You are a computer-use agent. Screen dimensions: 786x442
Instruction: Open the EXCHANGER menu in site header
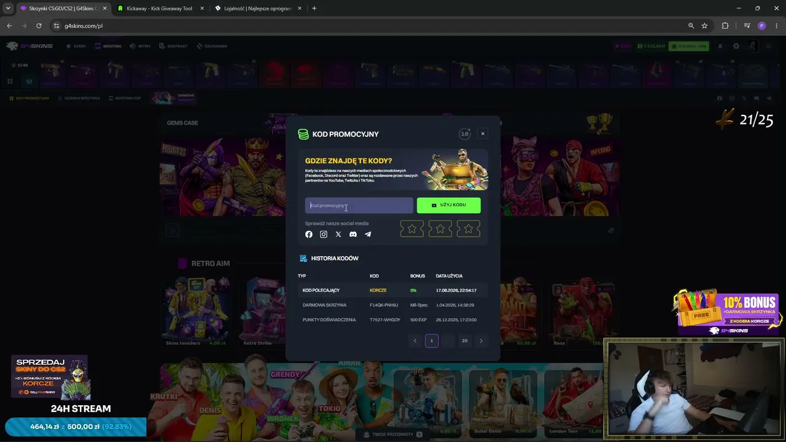(x=212, y=46)
